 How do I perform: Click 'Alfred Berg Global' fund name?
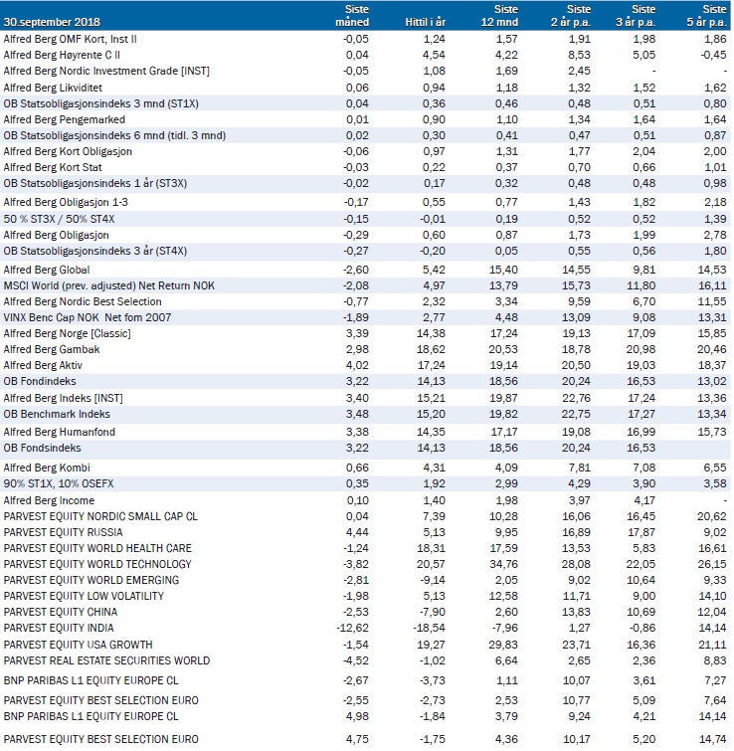click(x=47, y=270)
